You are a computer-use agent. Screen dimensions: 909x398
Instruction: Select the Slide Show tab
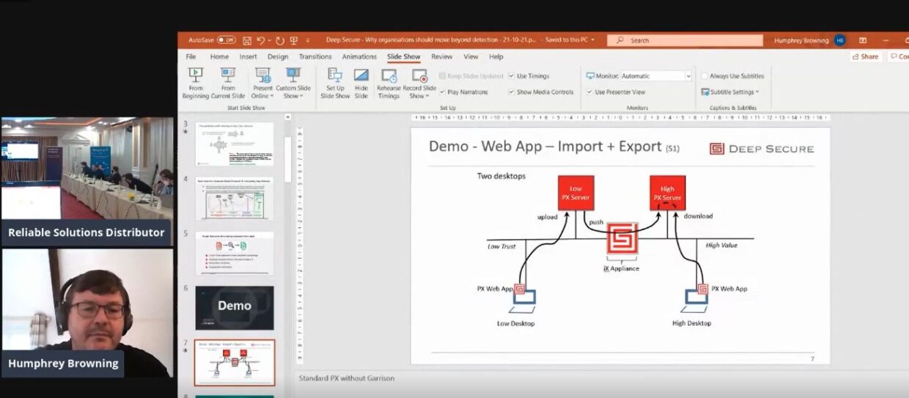click(404, 56)
